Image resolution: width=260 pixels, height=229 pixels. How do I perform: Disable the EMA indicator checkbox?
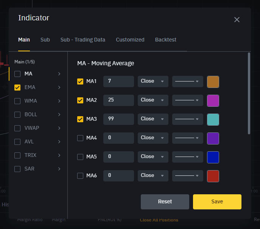click(17, 88)
